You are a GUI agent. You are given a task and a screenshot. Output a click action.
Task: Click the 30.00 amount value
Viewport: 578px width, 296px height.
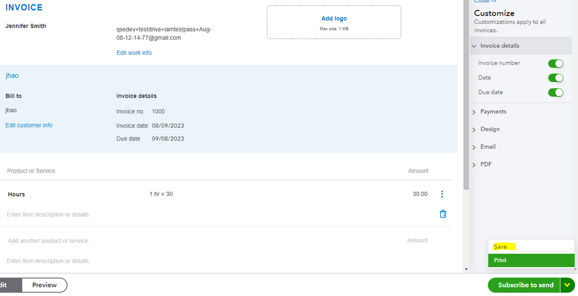tap(420, 194)
